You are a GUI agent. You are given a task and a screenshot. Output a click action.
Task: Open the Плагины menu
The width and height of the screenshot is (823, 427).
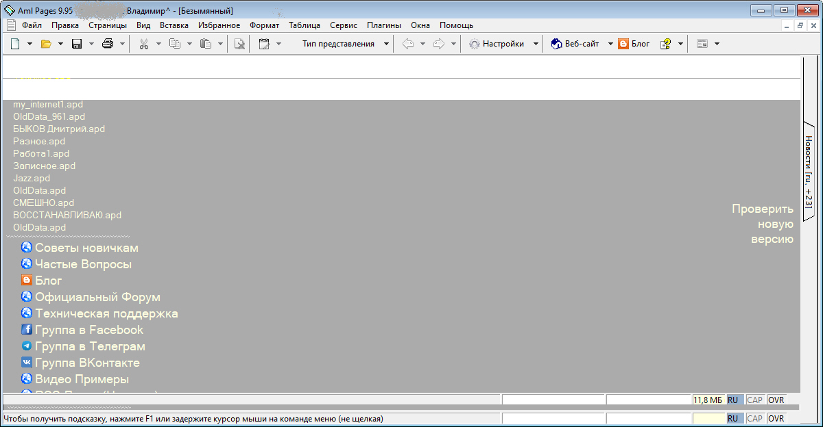click(384, 25)
